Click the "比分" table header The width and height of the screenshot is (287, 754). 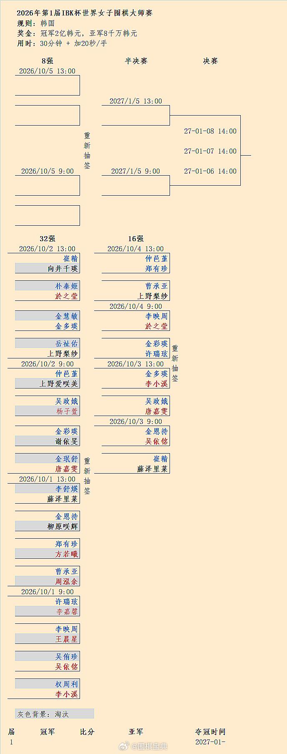pos(87,732)
